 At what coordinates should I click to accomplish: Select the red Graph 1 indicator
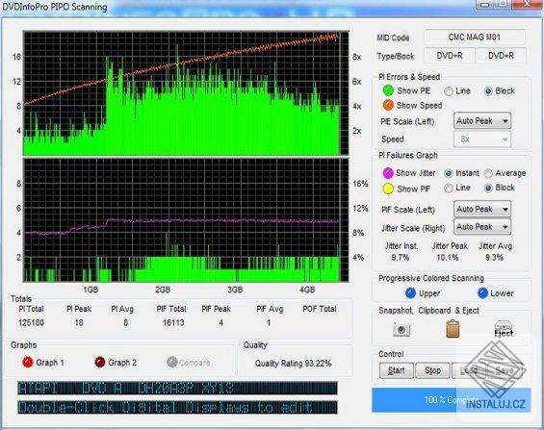(x=28, y=362)
